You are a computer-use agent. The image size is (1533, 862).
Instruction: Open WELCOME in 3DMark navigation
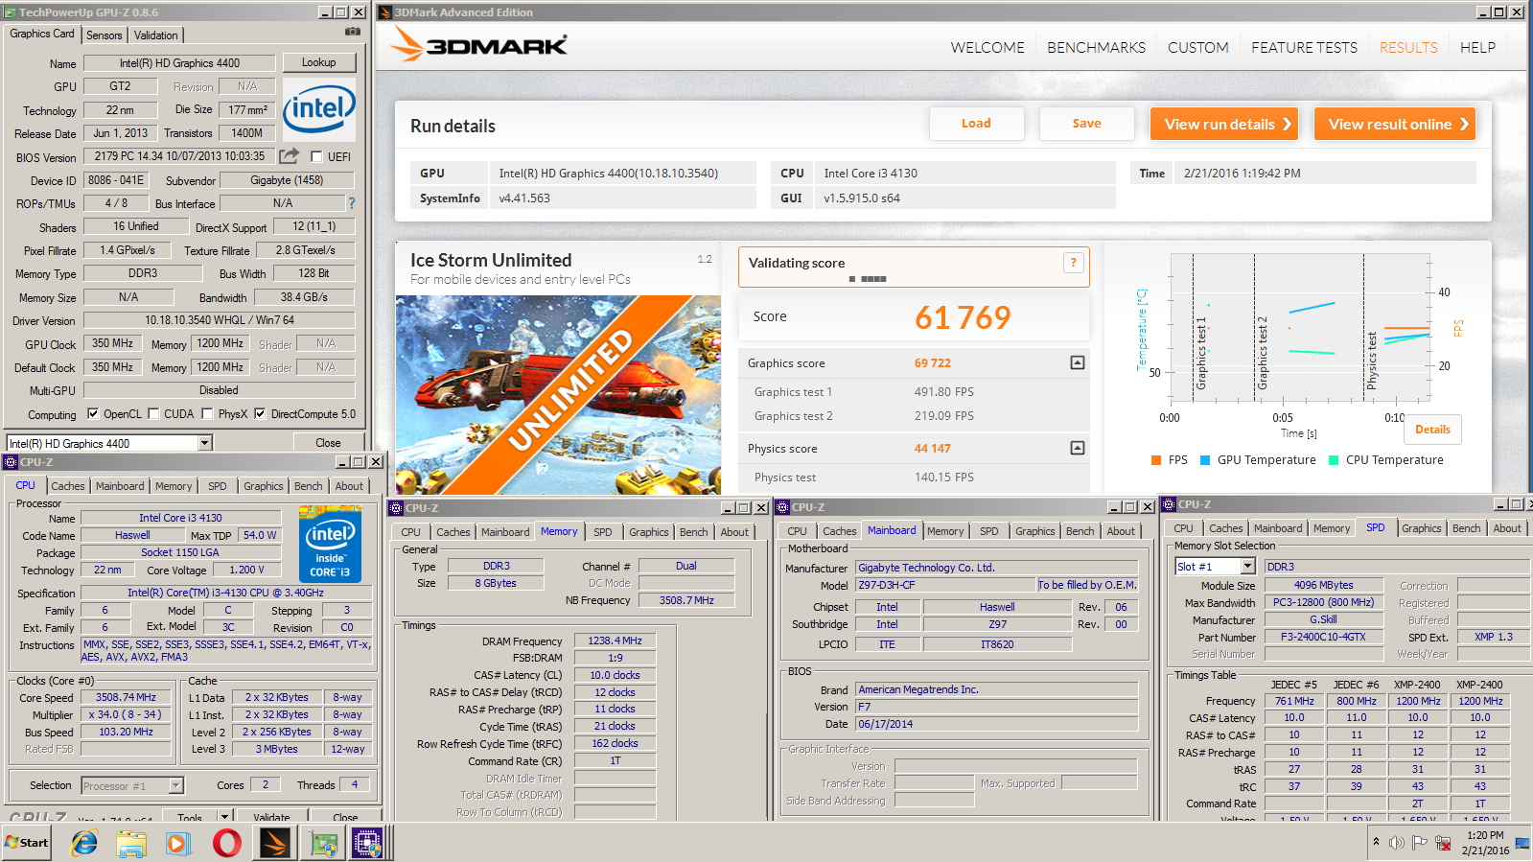coord(987,47)
